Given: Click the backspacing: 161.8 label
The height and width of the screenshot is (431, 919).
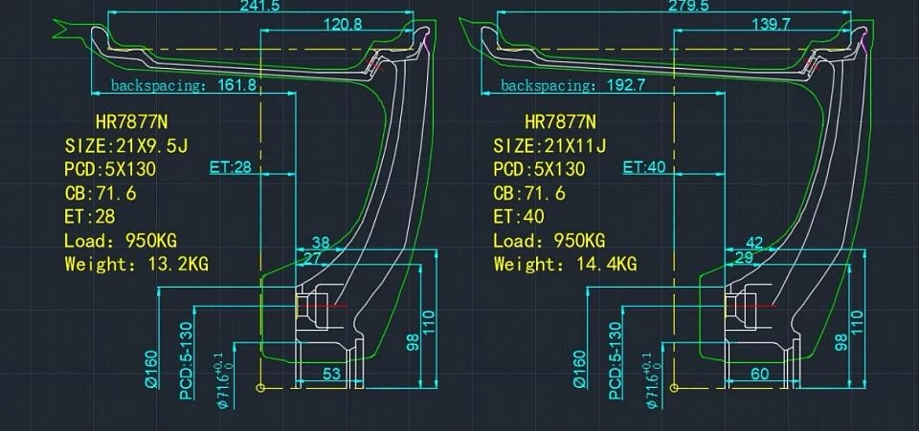Looking at the screenshot, I should (x=184, y=85).
